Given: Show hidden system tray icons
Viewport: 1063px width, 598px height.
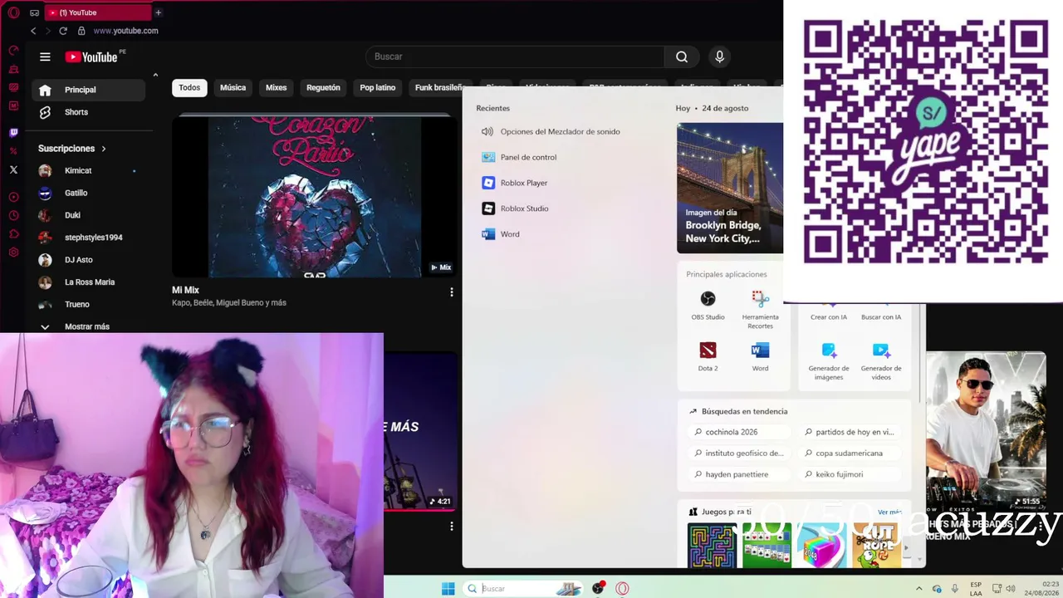Looking at the screenshot, I should pyautogui.click(x=918, y=588).
